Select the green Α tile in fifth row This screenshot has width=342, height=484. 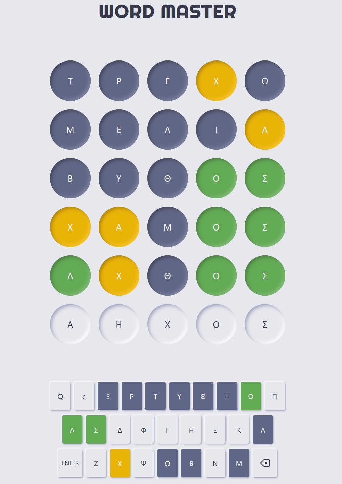tap(70, 275)
